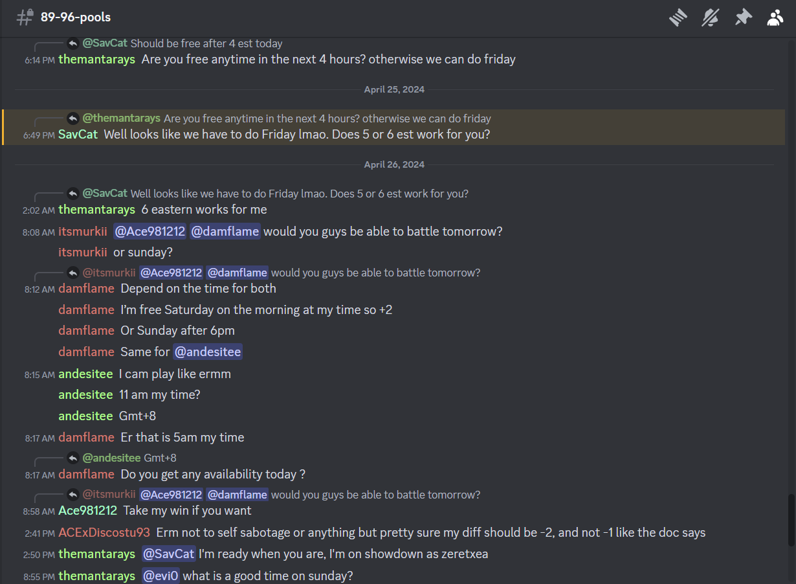The height and width of the screenshot is (584, 796).
Task: Click reply icon above Ace981212's message
Action: (72, 495)
